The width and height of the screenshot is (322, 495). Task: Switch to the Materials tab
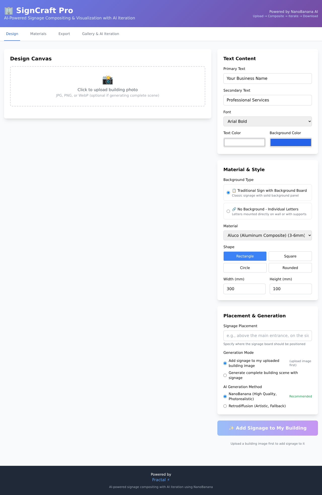click(38, 34)
